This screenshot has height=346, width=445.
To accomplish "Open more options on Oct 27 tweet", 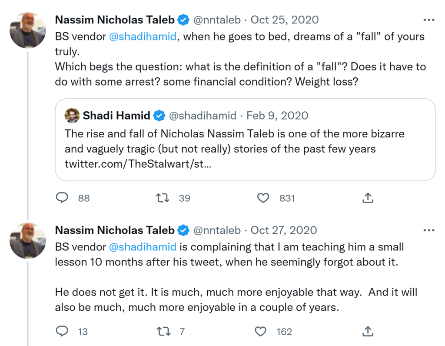I will [x=428, y=230].
